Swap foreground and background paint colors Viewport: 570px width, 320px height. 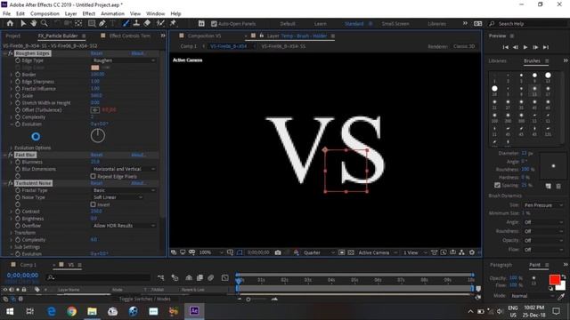click(x=563, y=277)
